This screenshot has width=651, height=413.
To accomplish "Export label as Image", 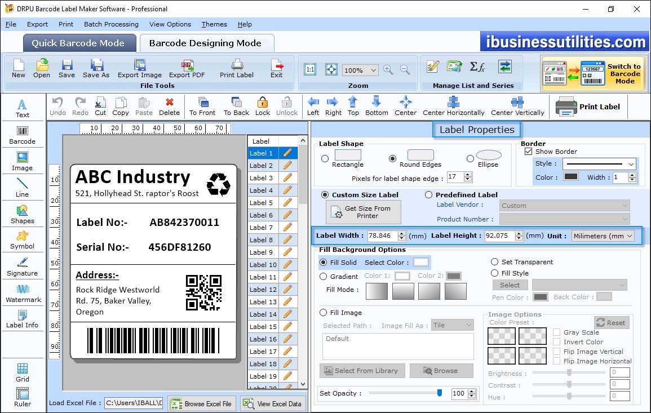I will pos(140,69).
